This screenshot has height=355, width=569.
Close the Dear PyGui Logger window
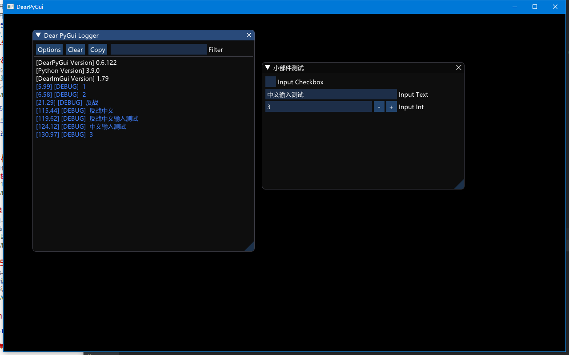click(x=248, y=35)
